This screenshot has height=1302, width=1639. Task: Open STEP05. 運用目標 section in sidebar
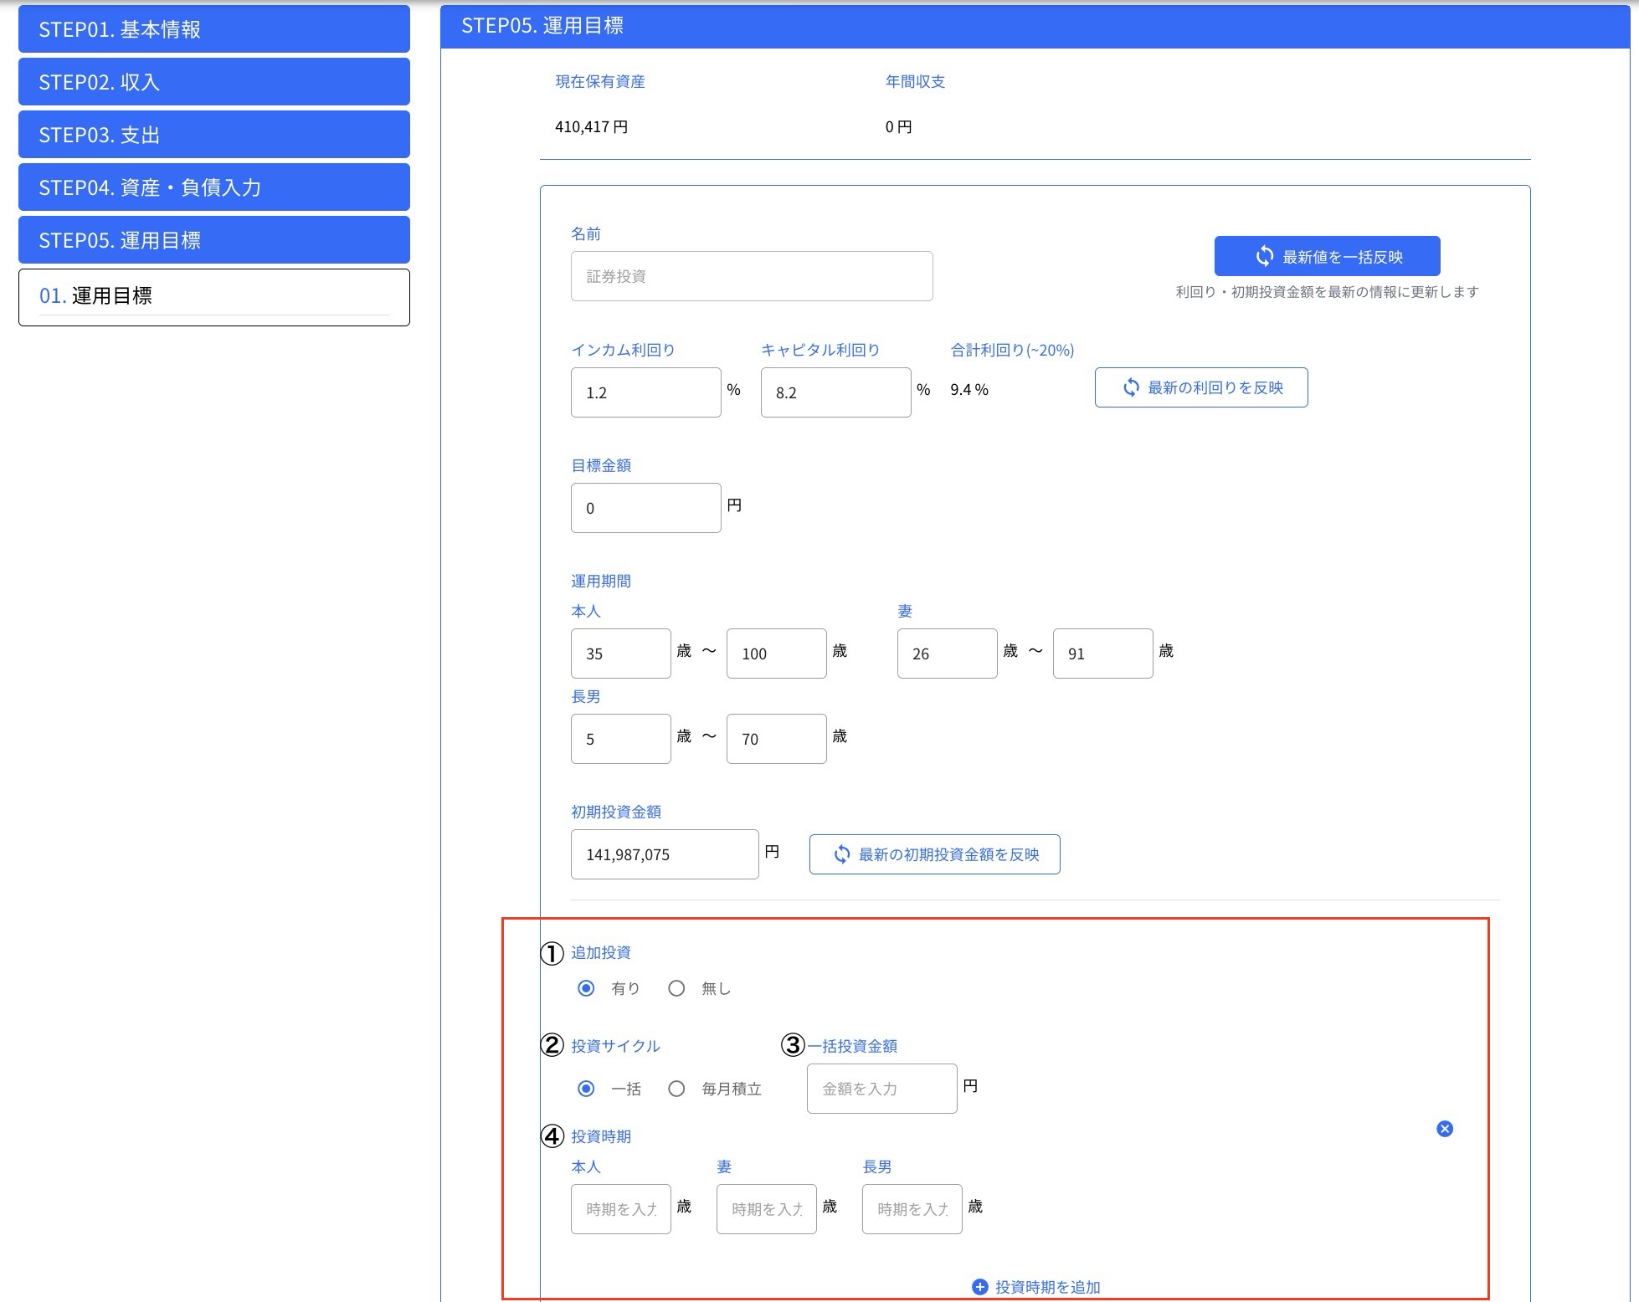pyautogui.click(x=214, y=240)
